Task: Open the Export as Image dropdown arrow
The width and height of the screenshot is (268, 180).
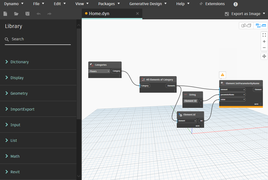Action: (x=264, y=13)
